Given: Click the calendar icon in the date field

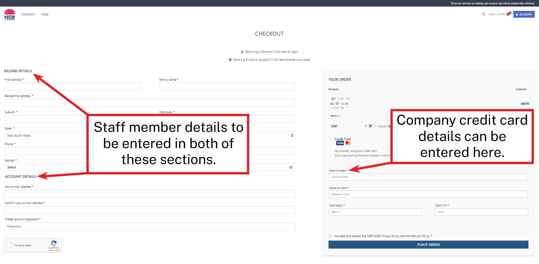Looking at the screenshot, I should 291,167.
